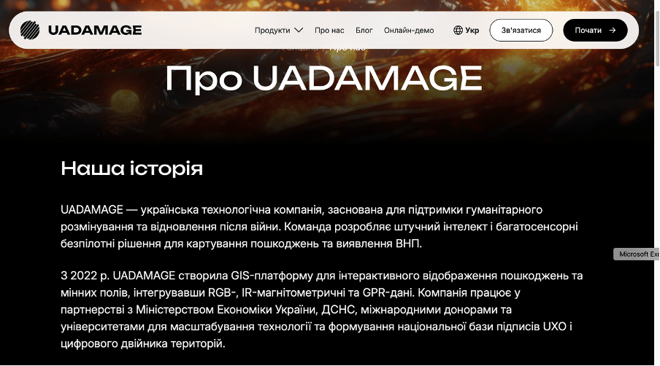Screen dimensions: 660x366
Task: Click the Про нас breadcrumb item
Action: coord(348,50)
